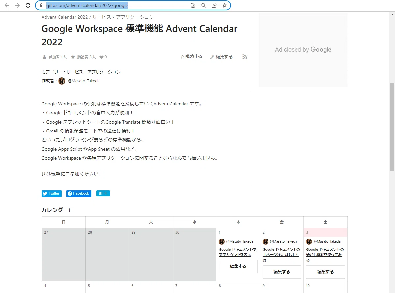Click the share page icon in address bar
Screen dimensions: 395x293
(214, 5)
